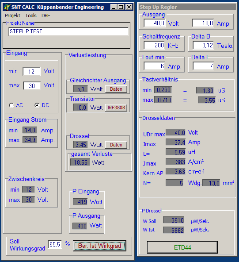Click the Ber. Ist Wirkgrad button

coord(99,246)
